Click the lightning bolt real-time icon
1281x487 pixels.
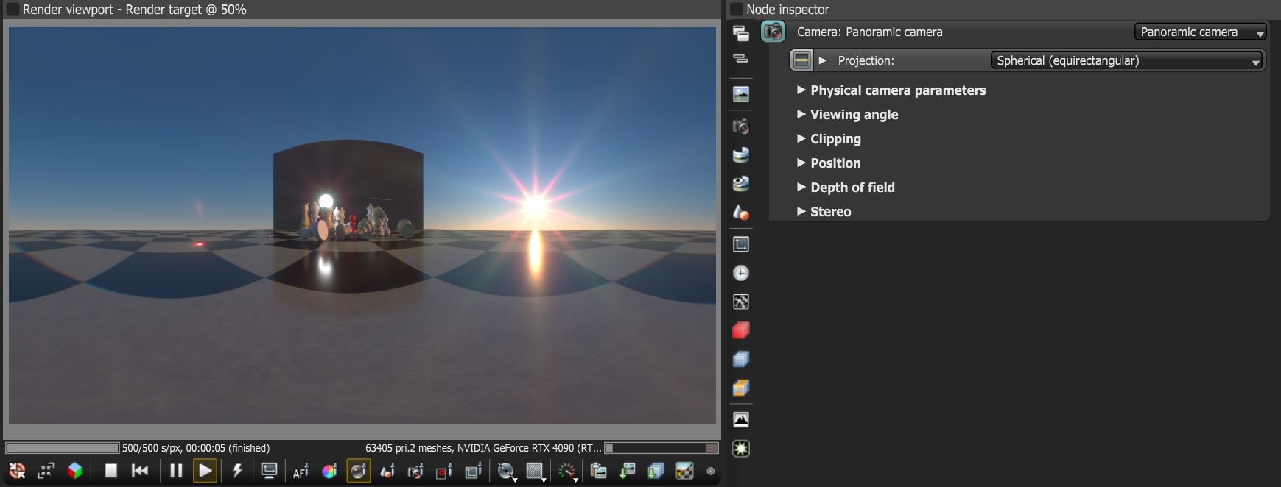click(x=237, y=471)
